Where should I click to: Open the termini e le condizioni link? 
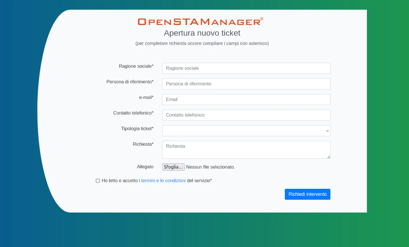coord(163,181)
